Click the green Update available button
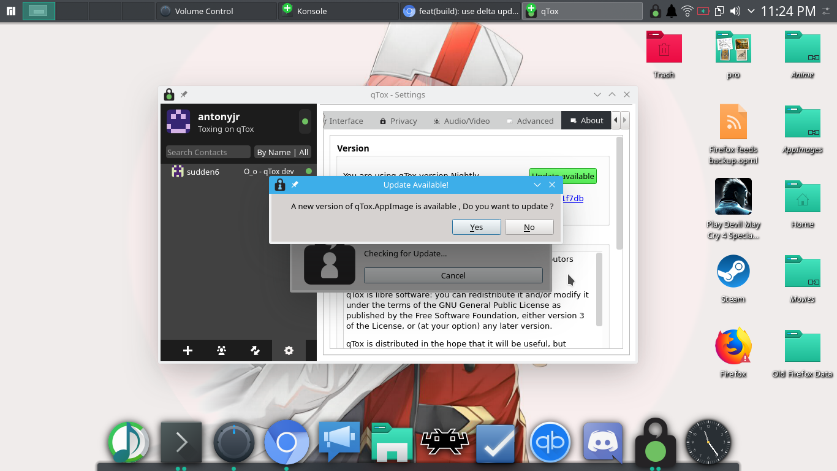 [562, 176]
